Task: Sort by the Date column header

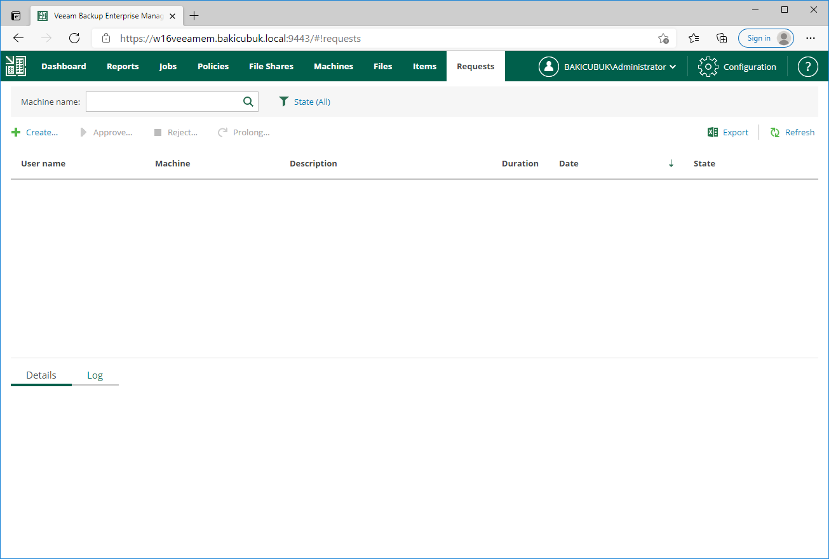Action: click(569, 163)
